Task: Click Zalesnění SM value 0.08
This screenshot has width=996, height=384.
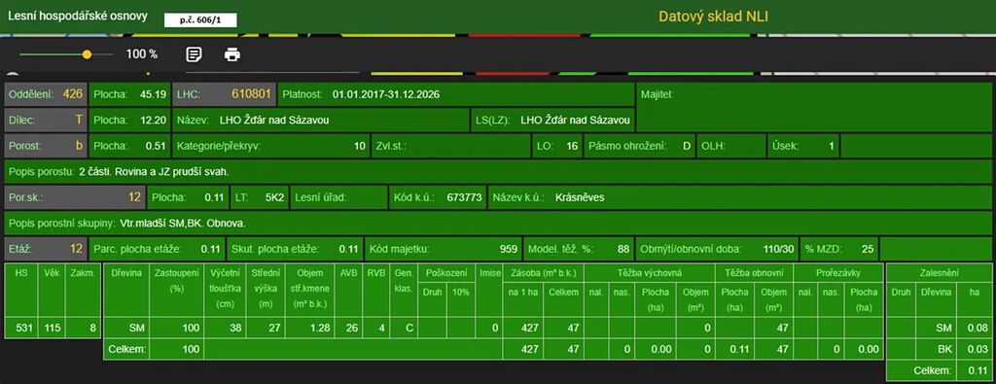Action: (976, 329)
